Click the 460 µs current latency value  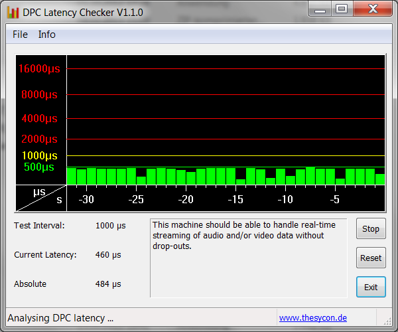[108, 255]
